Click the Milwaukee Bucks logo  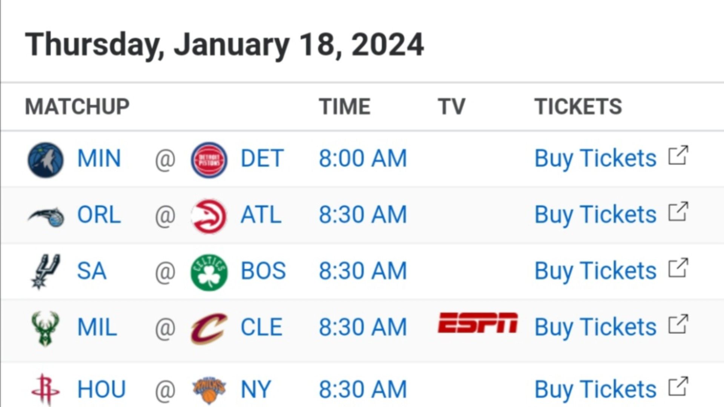[x=45, y=328]
